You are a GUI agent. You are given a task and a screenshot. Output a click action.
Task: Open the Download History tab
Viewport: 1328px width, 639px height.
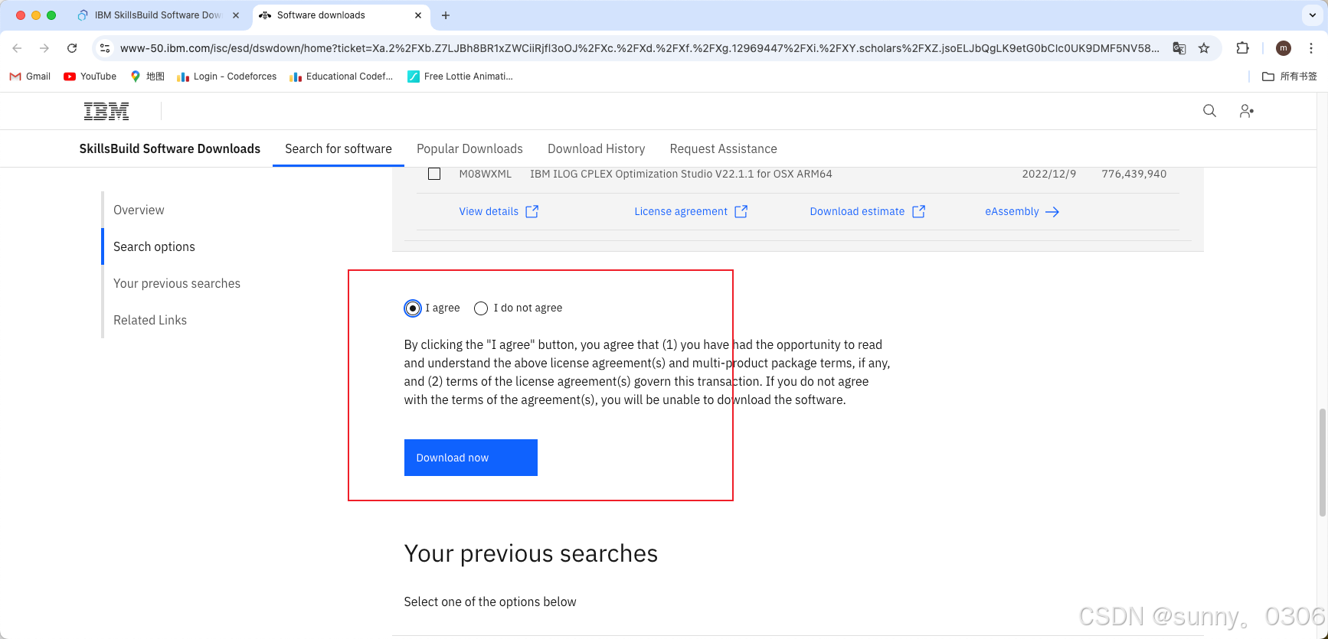coord(597,148)
